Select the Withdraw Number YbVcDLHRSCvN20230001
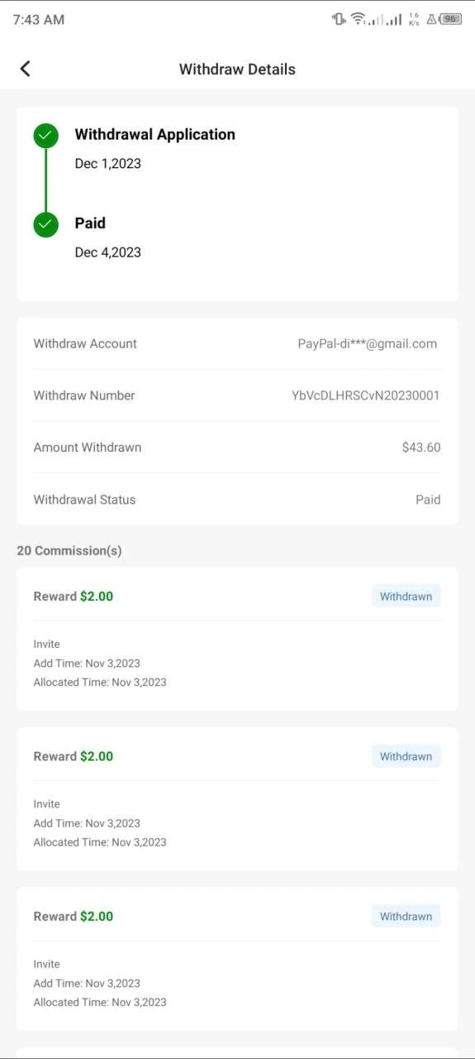Screen dimensions: 475x1059 point(366,395)
